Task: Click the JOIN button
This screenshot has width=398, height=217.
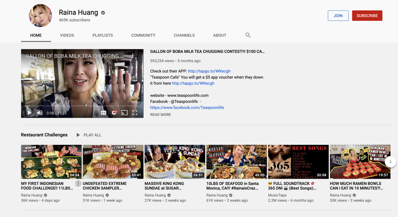Action: point(338,16)
